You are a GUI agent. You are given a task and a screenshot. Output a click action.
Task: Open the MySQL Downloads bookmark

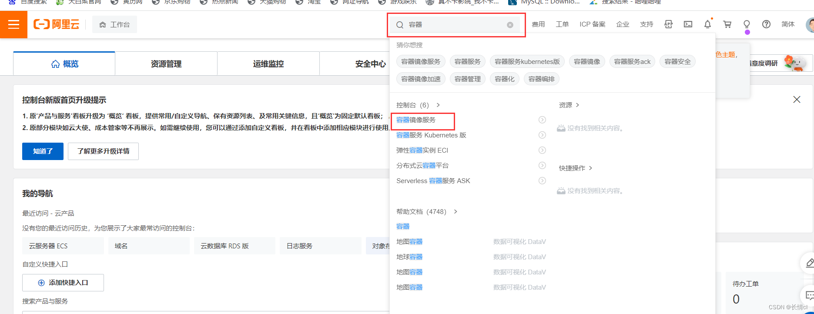pos(544,2)
